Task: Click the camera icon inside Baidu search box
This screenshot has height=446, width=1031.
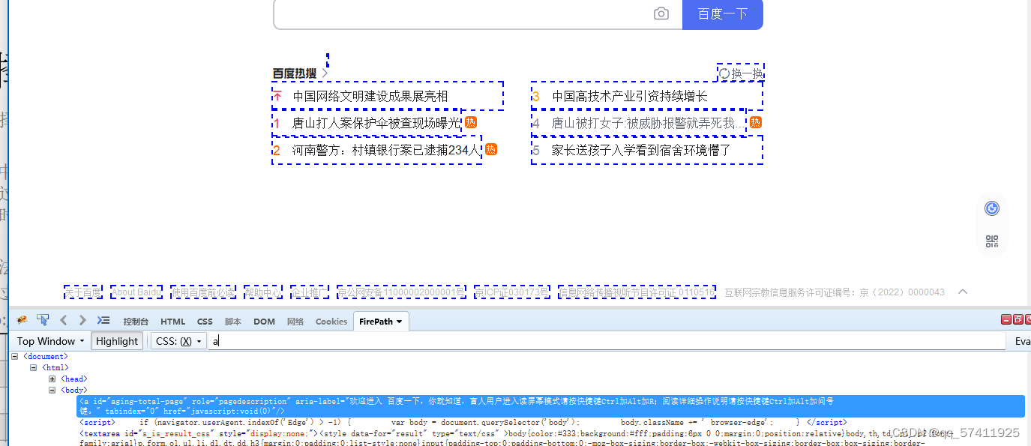Action: point(661,13)
